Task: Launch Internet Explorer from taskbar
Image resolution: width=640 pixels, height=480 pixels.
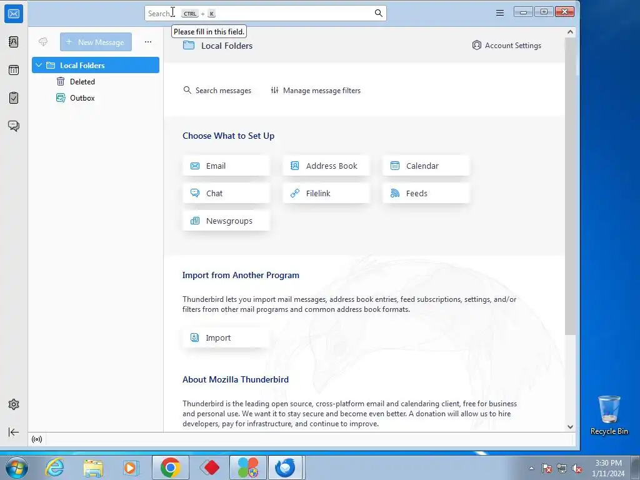Action: pyautogui.click(x=54, y=467)
